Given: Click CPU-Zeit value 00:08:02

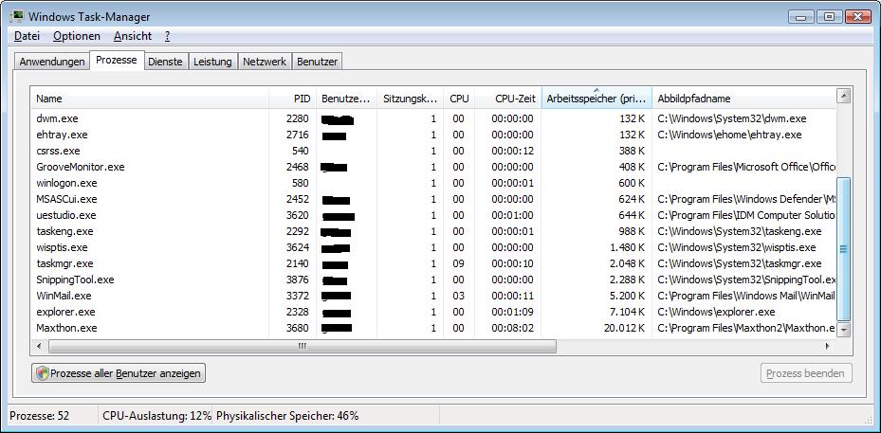Looking at the screenshot, I should (512, 328).
